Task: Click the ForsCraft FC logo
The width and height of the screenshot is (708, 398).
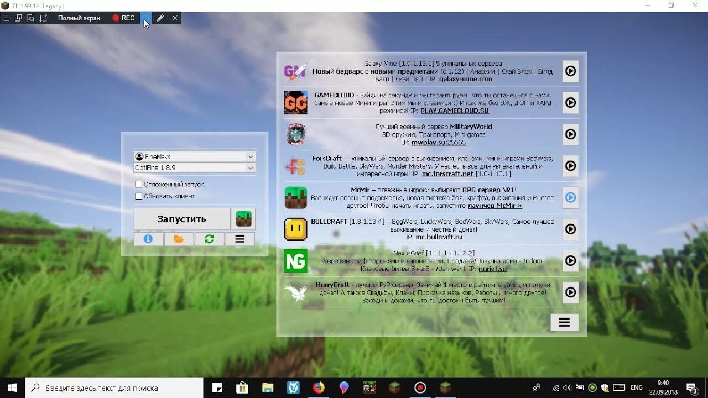Action: [295, 166]
